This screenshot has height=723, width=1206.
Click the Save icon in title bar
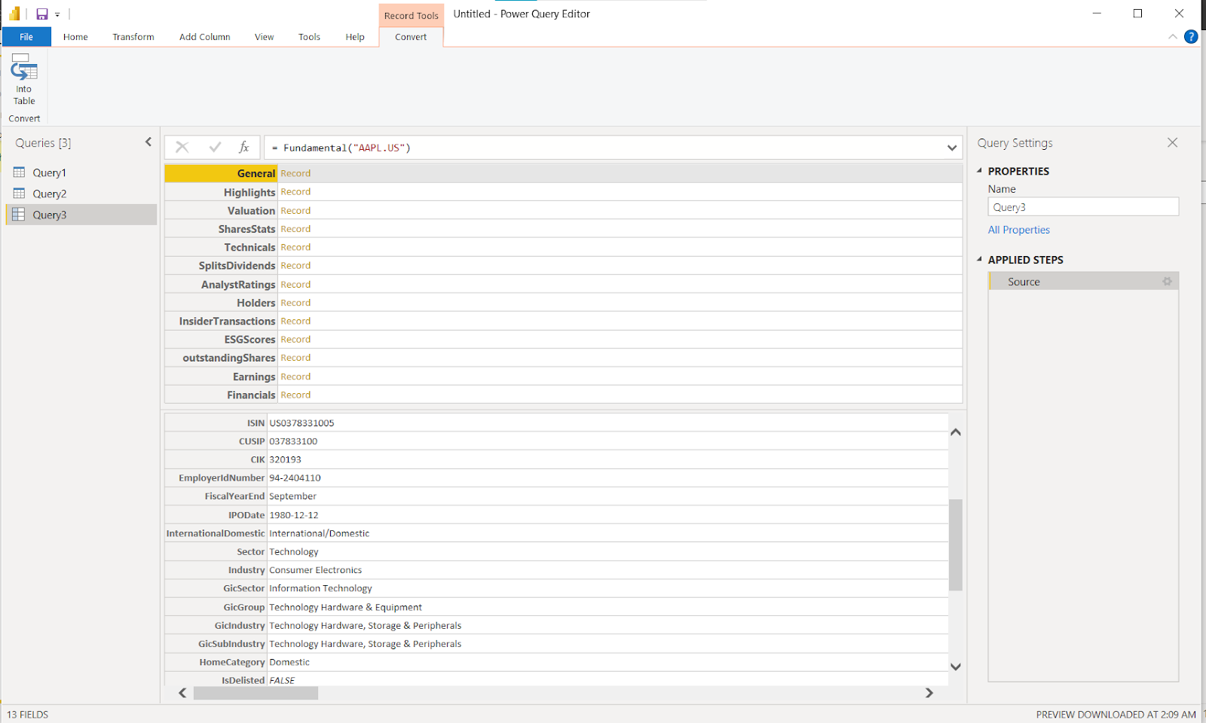[42, 14]
